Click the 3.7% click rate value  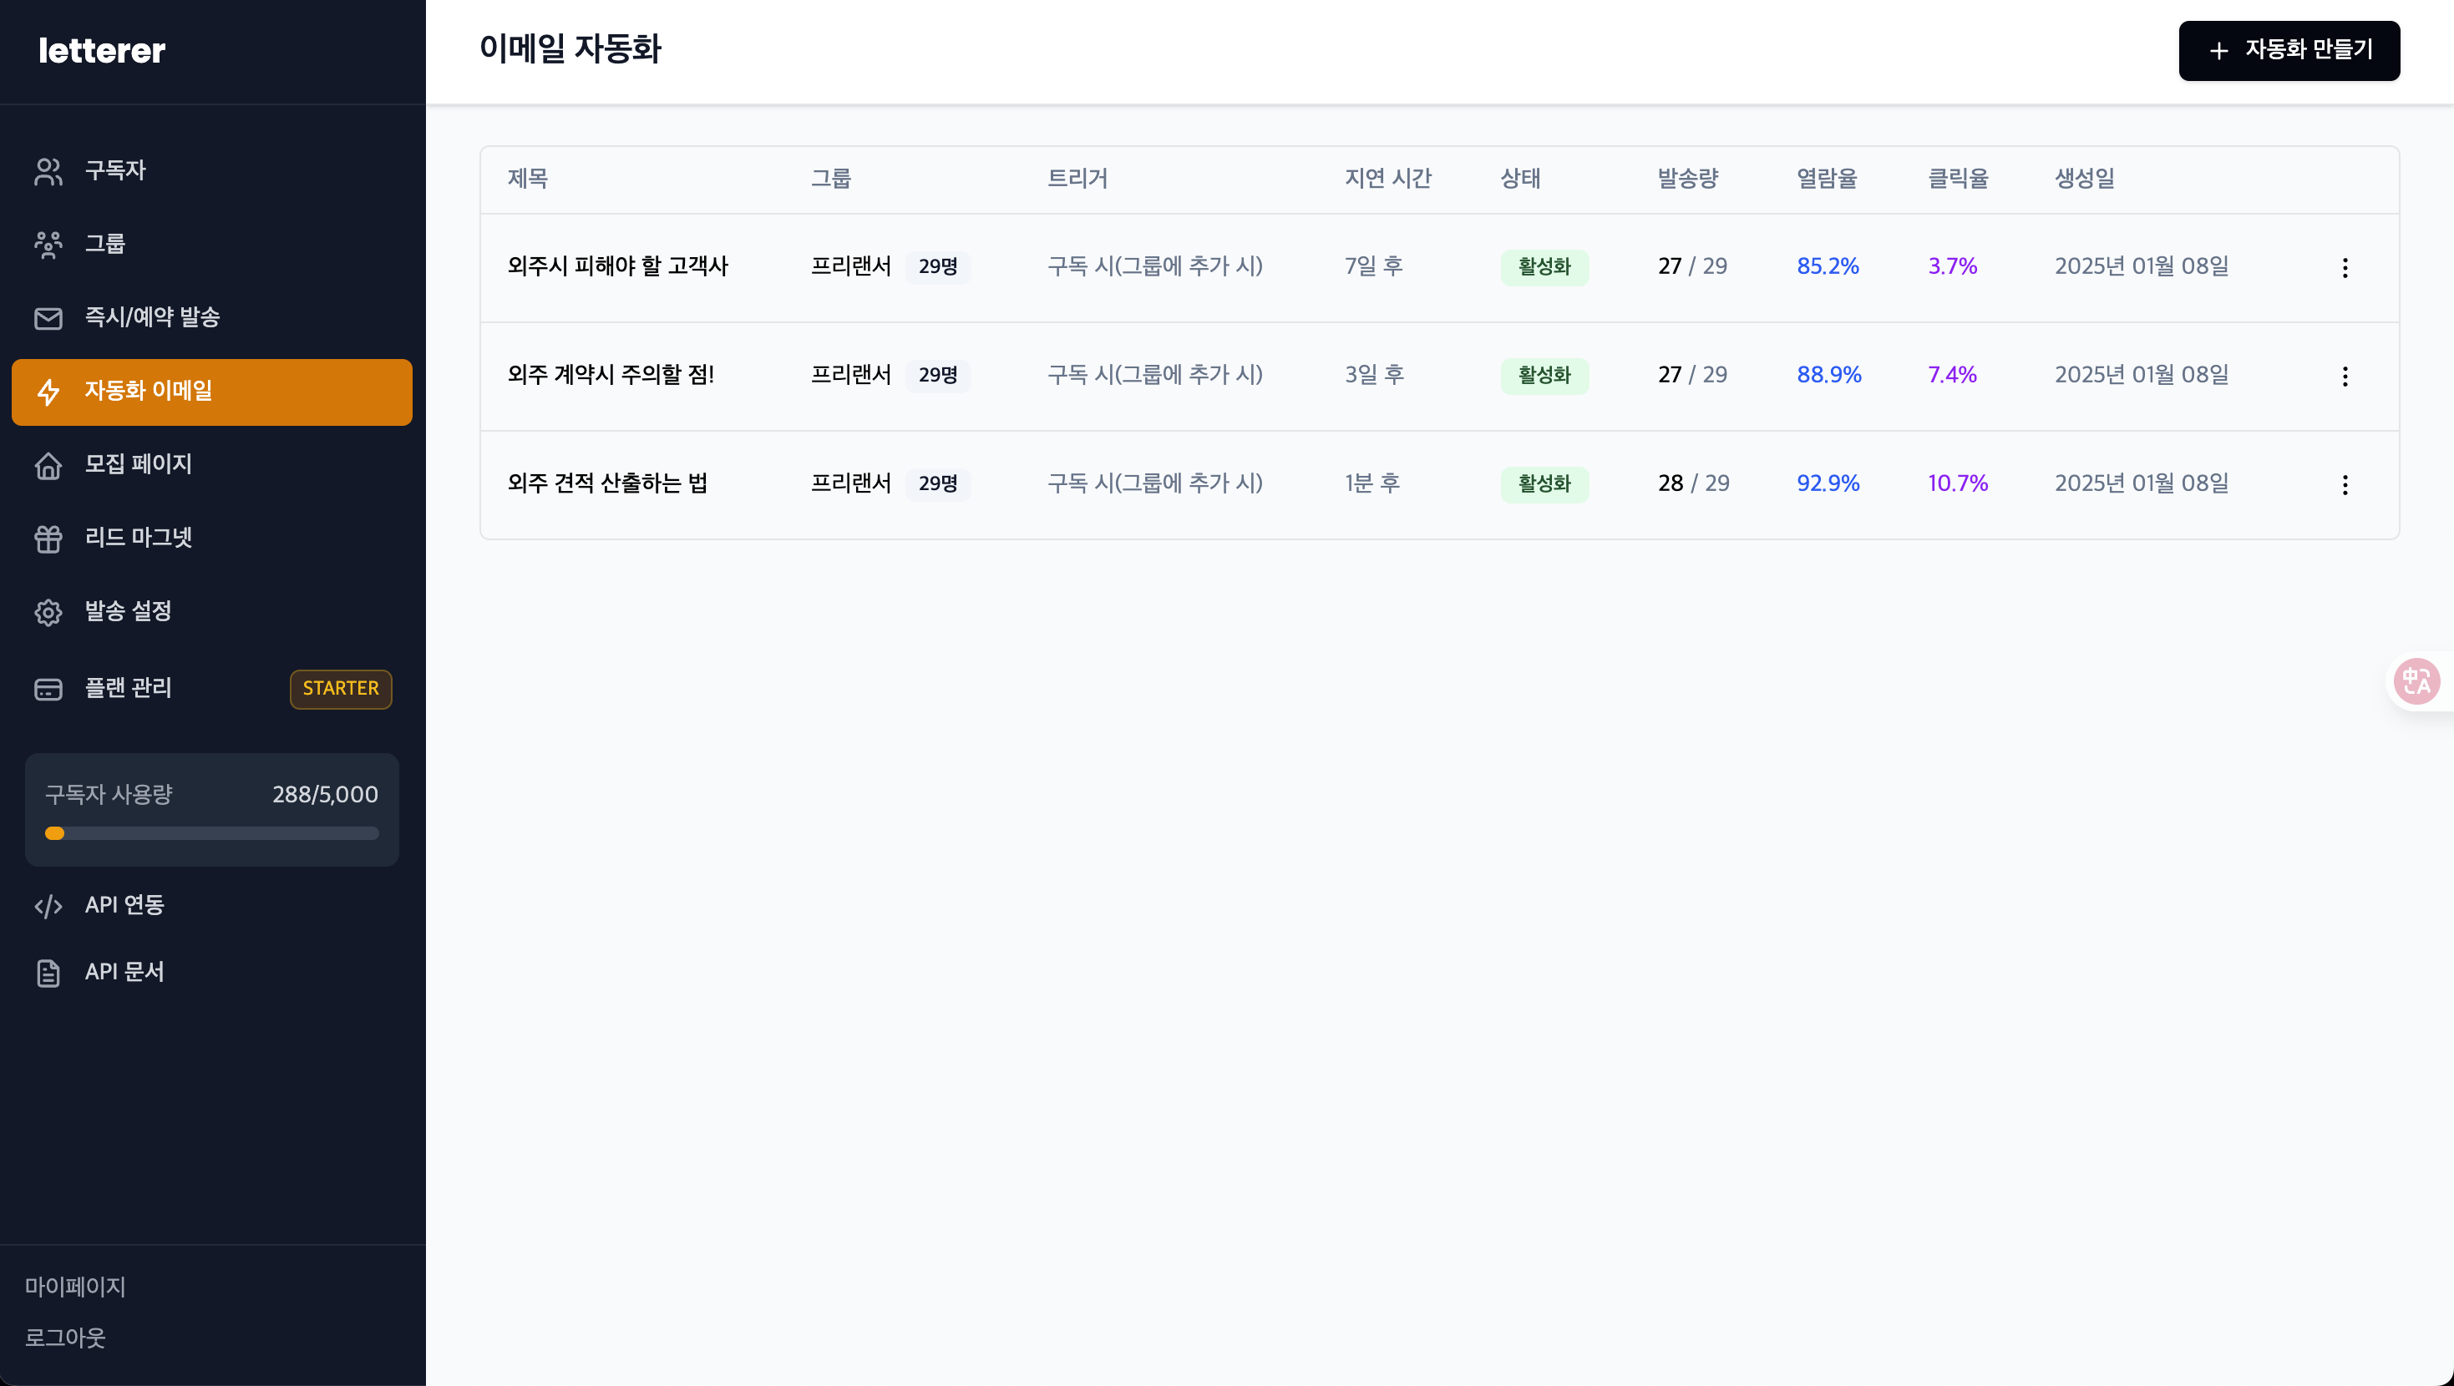click(1952, 266)
